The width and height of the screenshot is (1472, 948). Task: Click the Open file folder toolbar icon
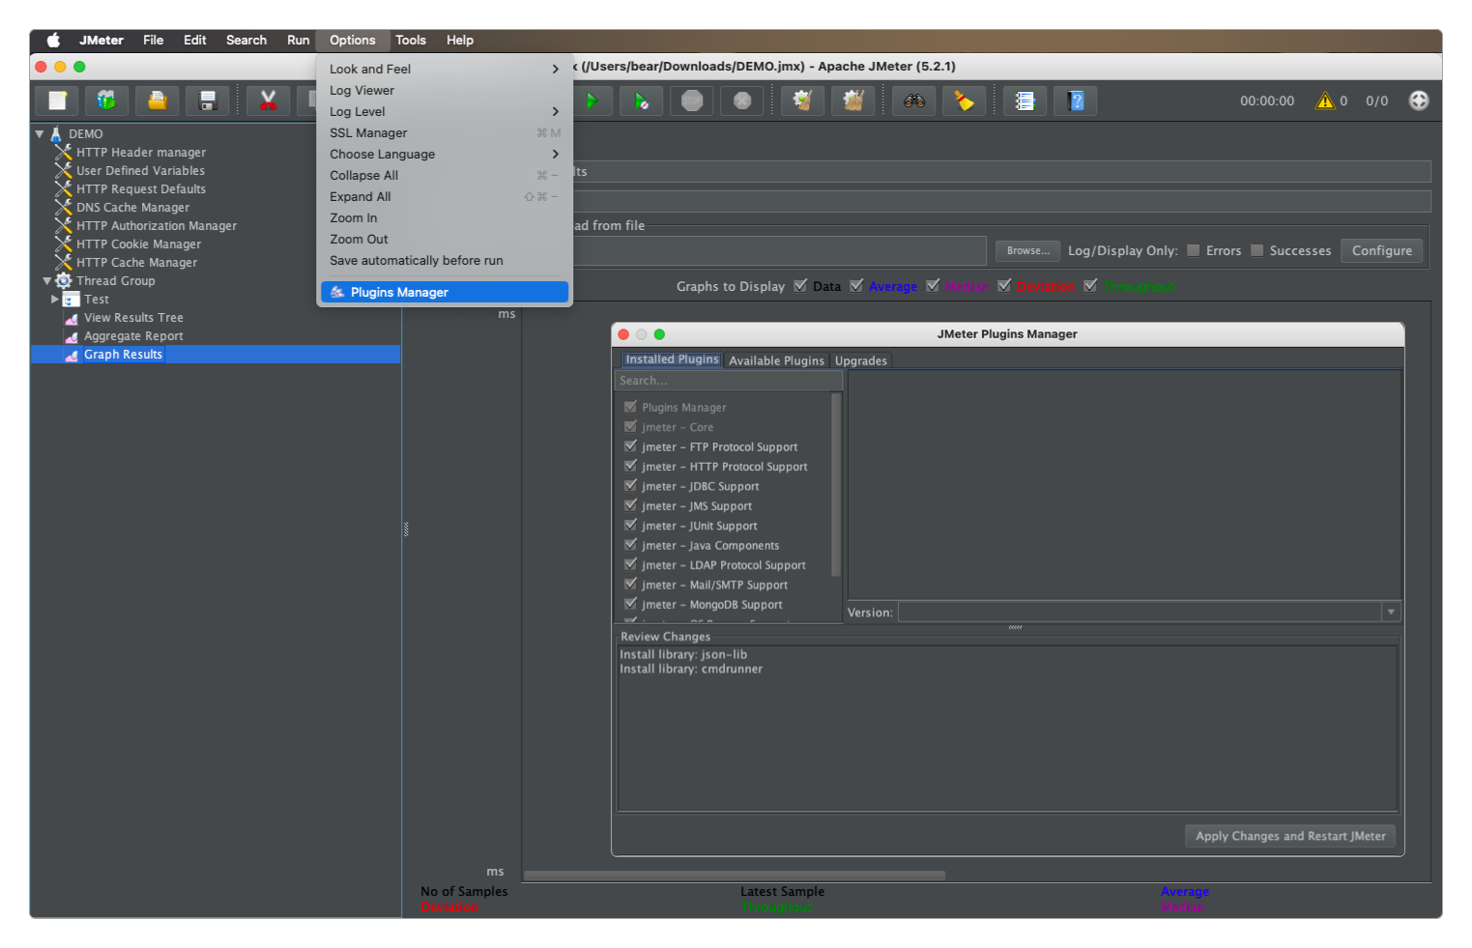158,101
